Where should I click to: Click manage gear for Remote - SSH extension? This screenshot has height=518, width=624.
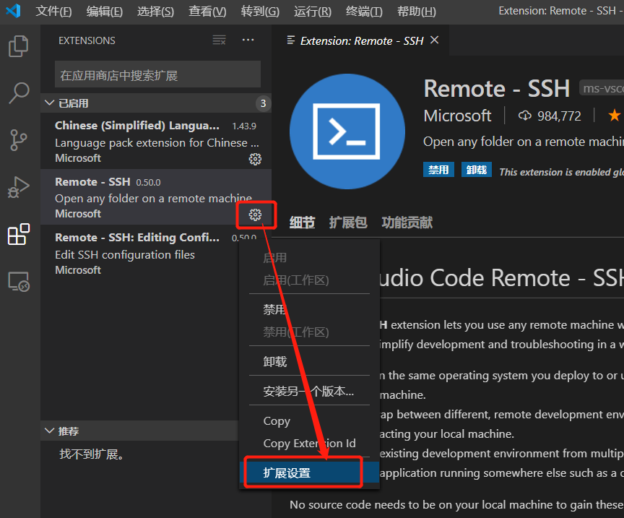[x=255, y=215]
